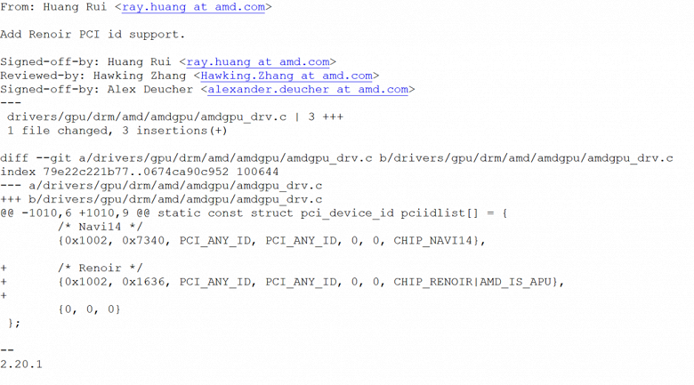Open the Hawking.Zhang at amd.com link
The width and height of the screenshot is (694, 385).
(286, 76)
